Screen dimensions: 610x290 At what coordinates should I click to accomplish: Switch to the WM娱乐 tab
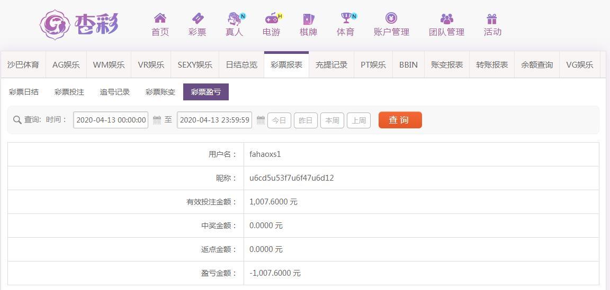tap(109, 65)
